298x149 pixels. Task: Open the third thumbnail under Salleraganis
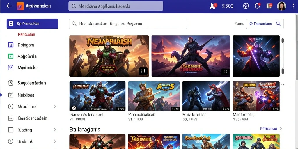pos(206,141)
